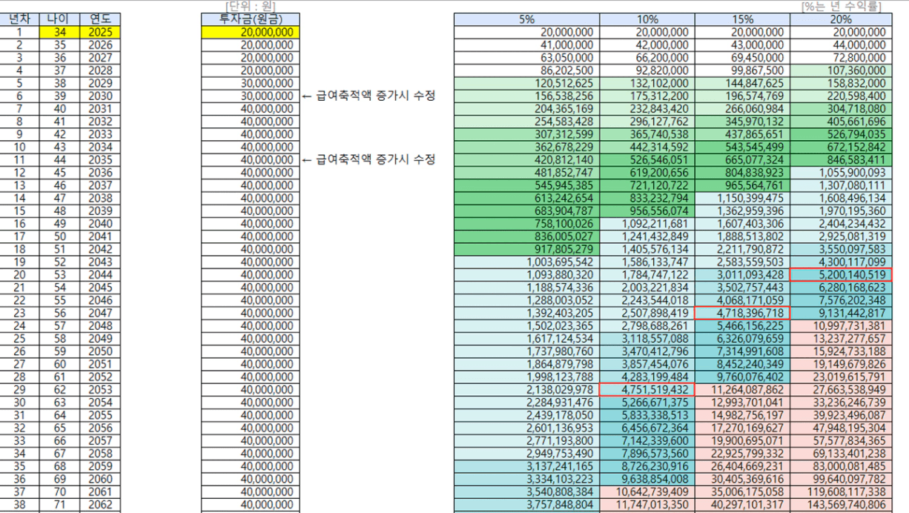Select the cell with value 143,569,740,806
The width and height of the screenshot is (909, 513).
click(x=841, y=505)
